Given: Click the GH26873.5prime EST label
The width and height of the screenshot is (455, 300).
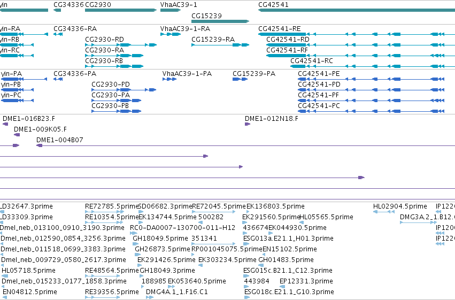Looking at the screenshot, I should coord(162,249).
